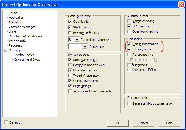Viewport: 186px width, 130px height.
Task: Open the Codepage dropdown list
Action: tap(85, 46)
